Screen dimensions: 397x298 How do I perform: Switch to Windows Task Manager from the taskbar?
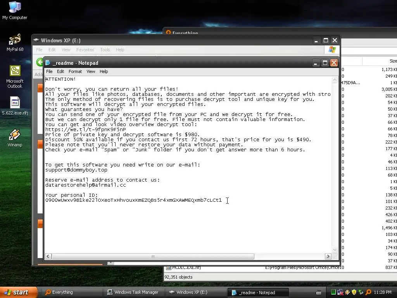coord(134,292)
